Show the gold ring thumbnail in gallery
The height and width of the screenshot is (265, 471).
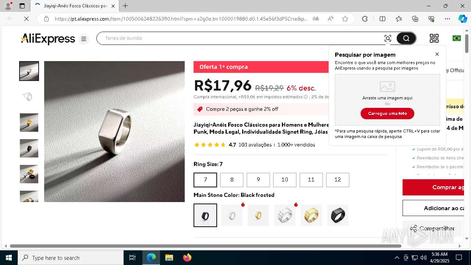pos(29,123)
